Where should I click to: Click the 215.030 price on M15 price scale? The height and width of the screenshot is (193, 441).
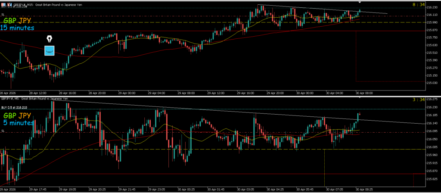(x=431, y=83)
